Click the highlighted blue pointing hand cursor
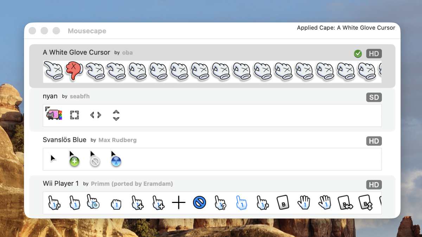 (241, 203)
